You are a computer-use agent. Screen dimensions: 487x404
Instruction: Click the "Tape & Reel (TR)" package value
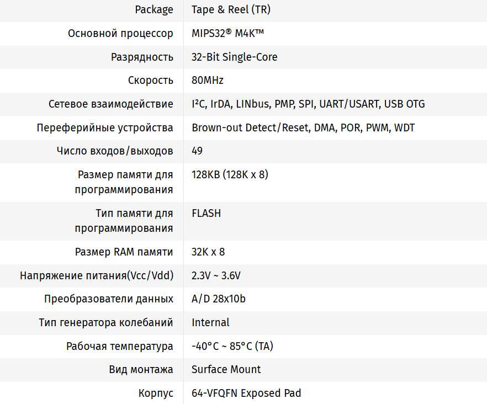tap(231, 10)
